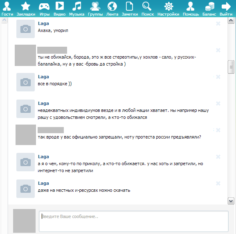Go to the Видео section
The image size is (236, 234).
pos(59,9)
